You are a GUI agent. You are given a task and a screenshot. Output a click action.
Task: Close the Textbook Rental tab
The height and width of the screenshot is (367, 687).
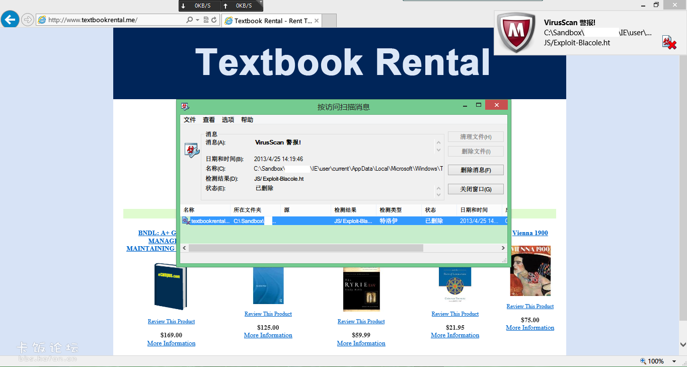pos(317,21)
